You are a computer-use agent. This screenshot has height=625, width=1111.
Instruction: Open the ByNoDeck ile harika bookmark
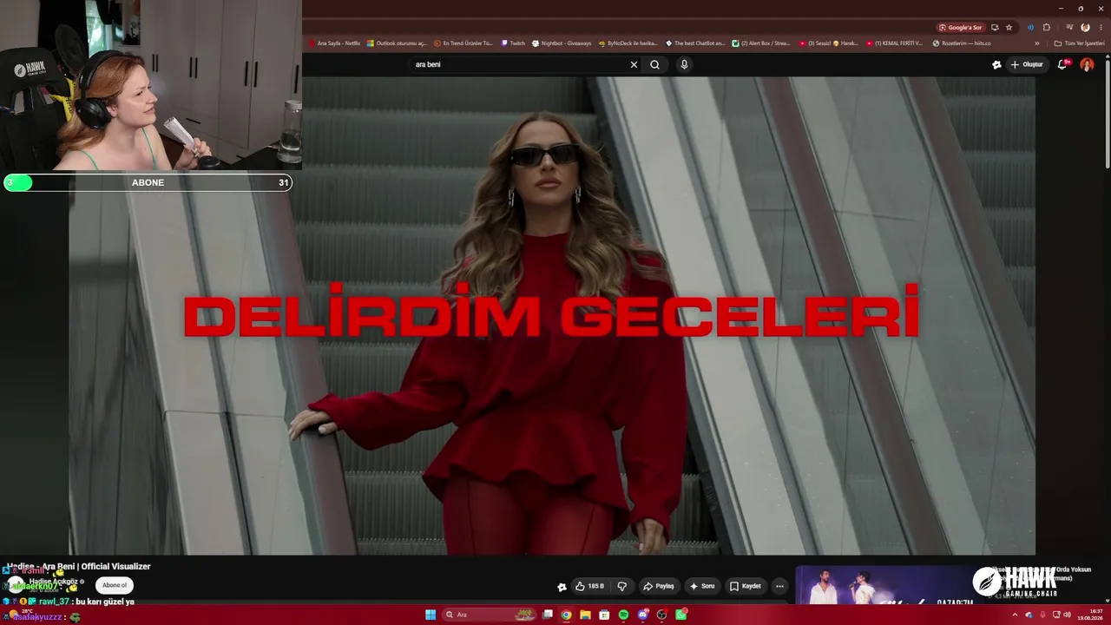[628, 43]
